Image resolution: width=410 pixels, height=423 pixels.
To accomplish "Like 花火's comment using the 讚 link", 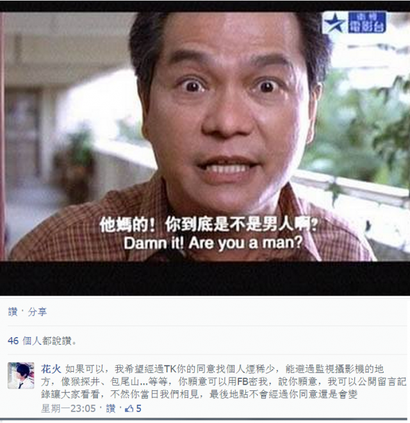I will [x=111, y=409].
